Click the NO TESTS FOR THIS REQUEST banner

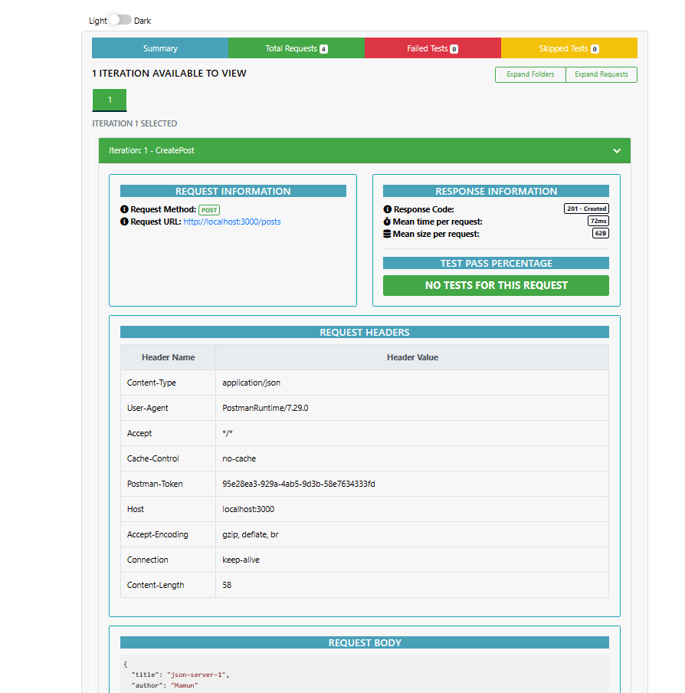(496, 285)
